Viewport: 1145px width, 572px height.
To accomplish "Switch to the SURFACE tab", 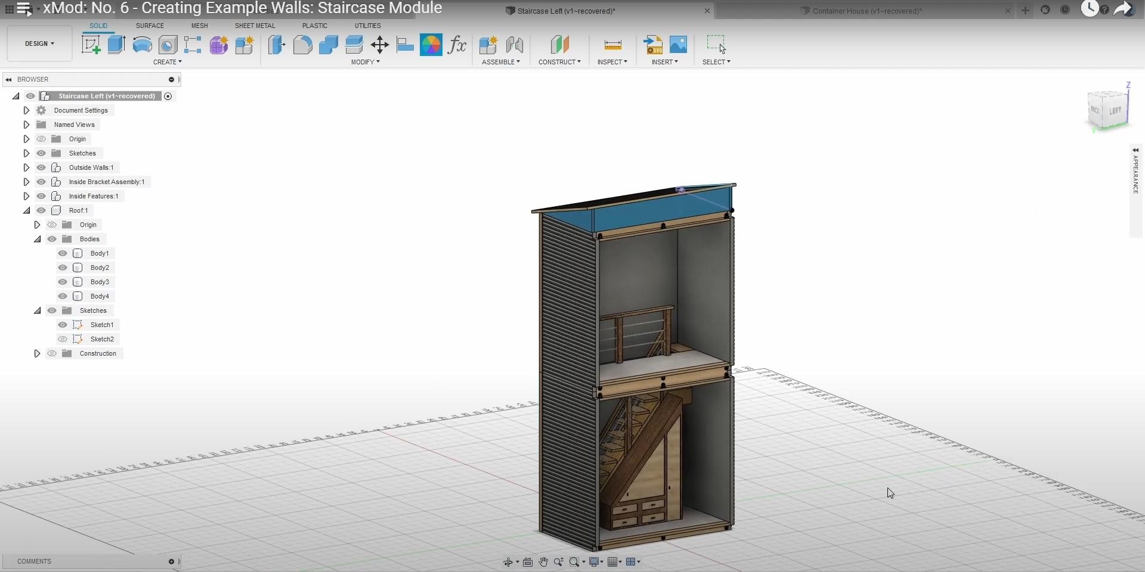I will (150, 26).
